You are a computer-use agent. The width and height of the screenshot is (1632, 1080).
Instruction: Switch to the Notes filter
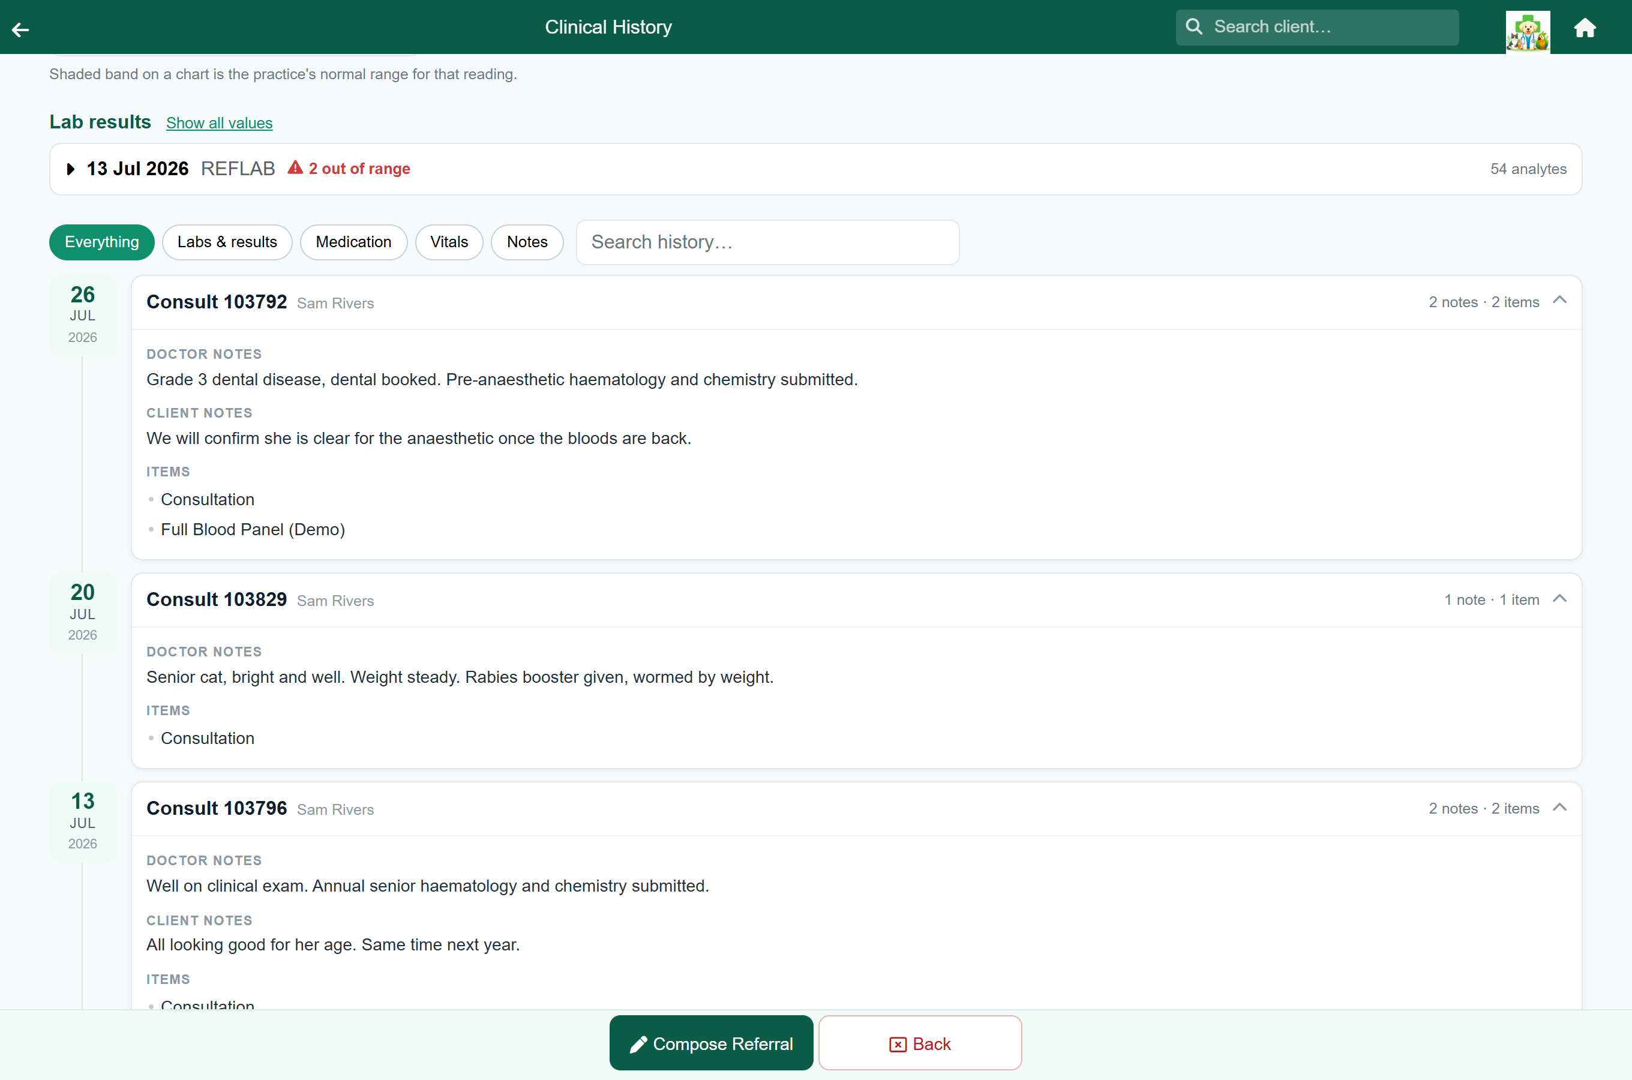527,242
